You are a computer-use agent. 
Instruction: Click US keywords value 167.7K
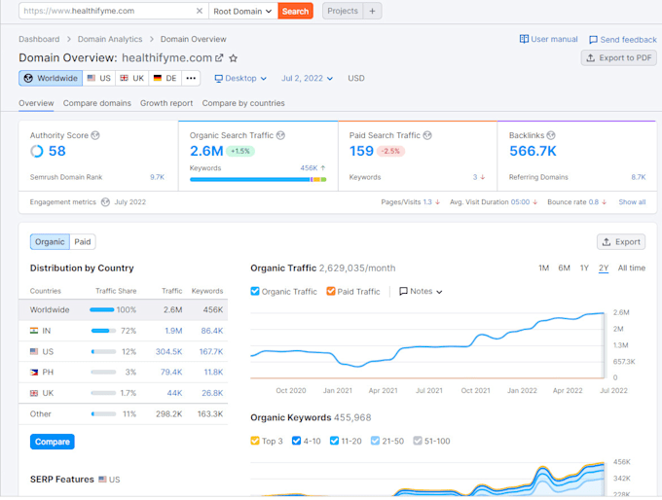[211, 351]
